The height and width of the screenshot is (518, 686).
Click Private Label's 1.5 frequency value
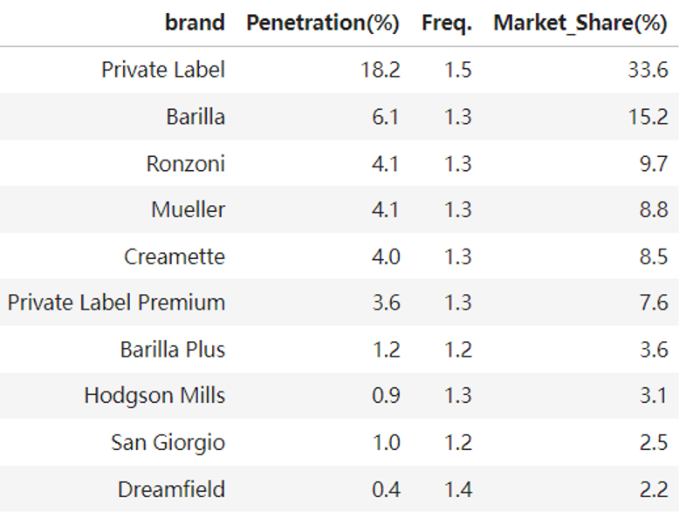[x=457, y=70]
